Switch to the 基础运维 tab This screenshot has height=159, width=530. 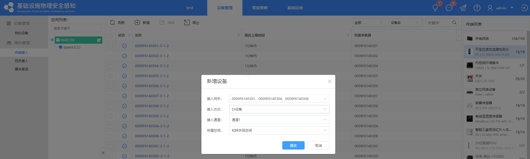coord(295,8)
